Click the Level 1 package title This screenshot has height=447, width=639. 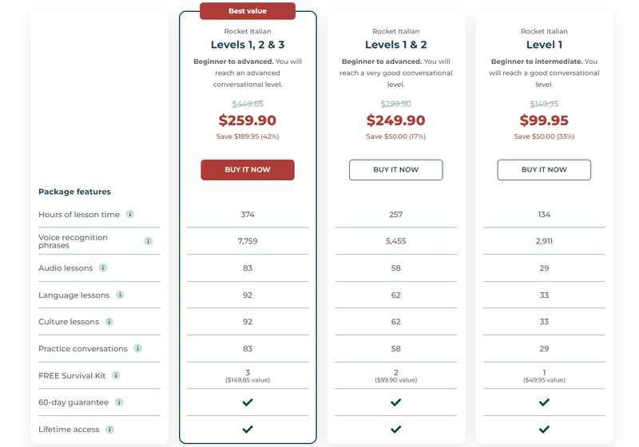[544, 45]
